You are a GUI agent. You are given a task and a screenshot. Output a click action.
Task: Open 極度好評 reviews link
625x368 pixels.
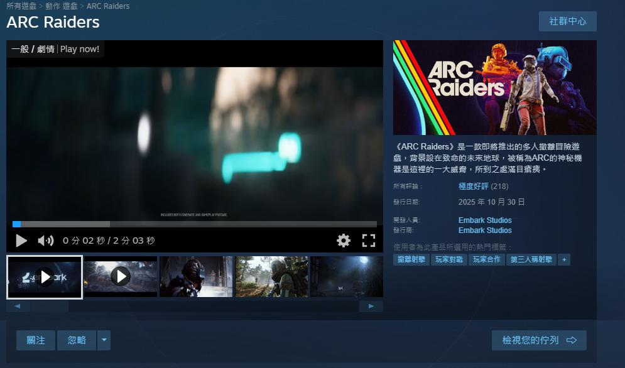(x=473, y=187)
